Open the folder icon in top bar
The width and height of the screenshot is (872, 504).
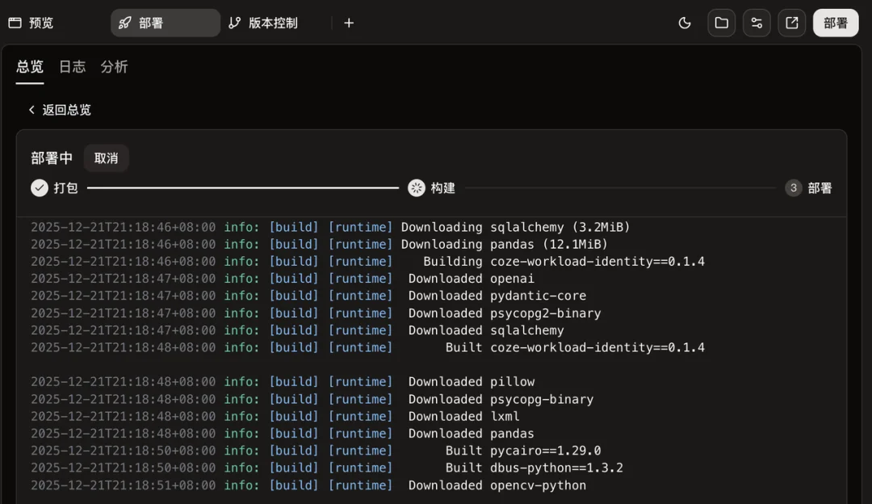tap(721, 23)
